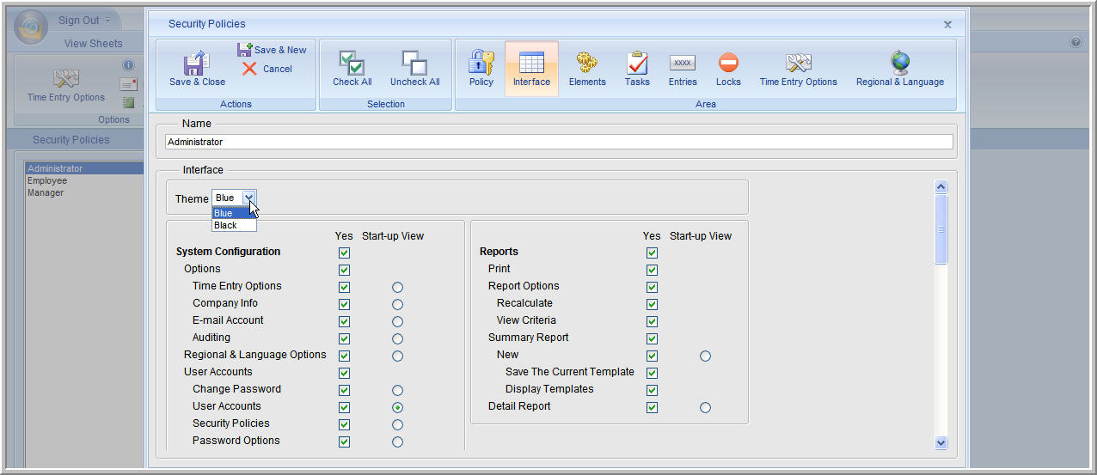Screen dimensions: 1097x475
Task: Toggle the Reports checkbox
Action: point(652,253)
